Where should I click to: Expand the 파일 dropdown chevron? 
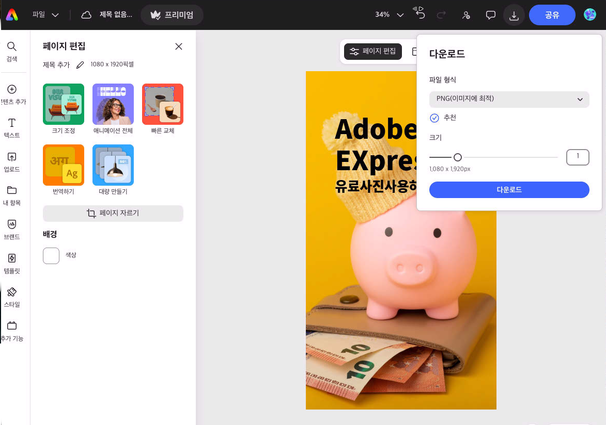coord(55,15)
